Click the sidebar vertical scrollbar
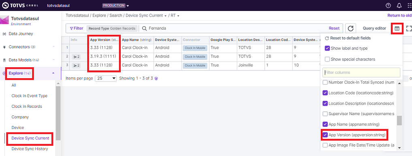The width and height of the screenshot is (412, 156). tap(58, 113)
